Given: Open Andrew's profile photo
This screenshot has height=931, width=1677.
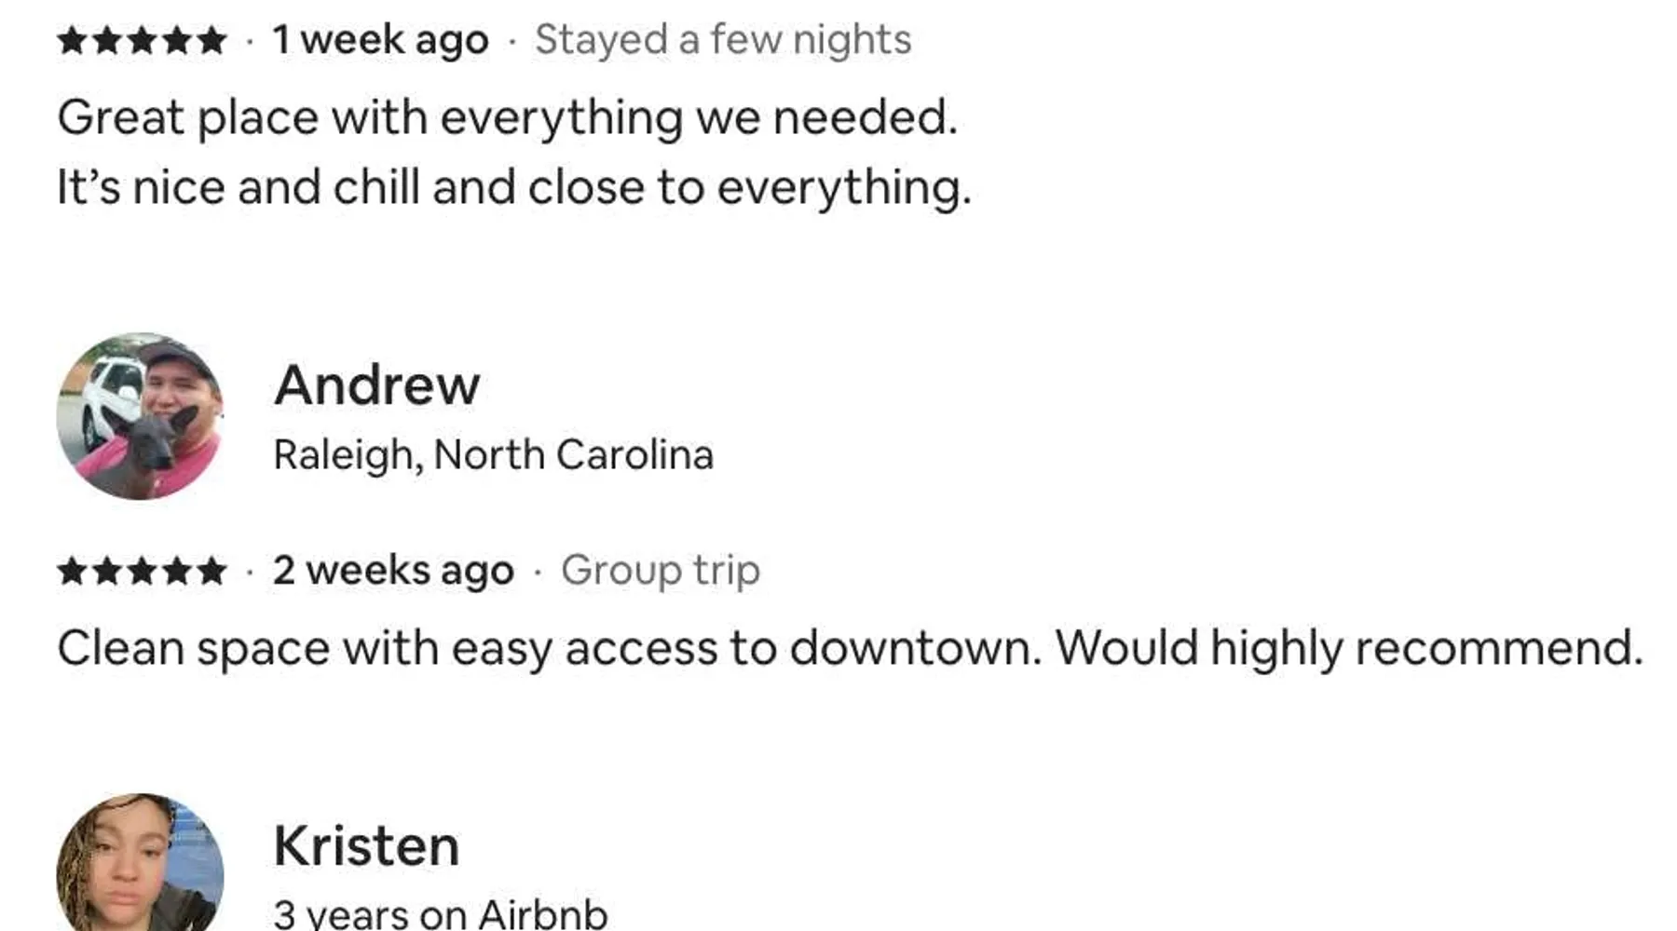Looking at the screenshot, I should point(140,416).
